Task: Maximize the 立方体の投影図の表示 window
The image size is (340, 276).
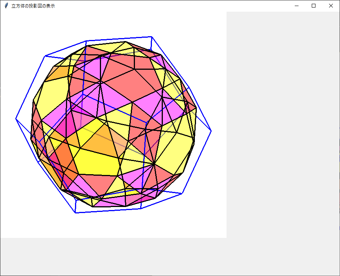Action: (x=314, y=6)
